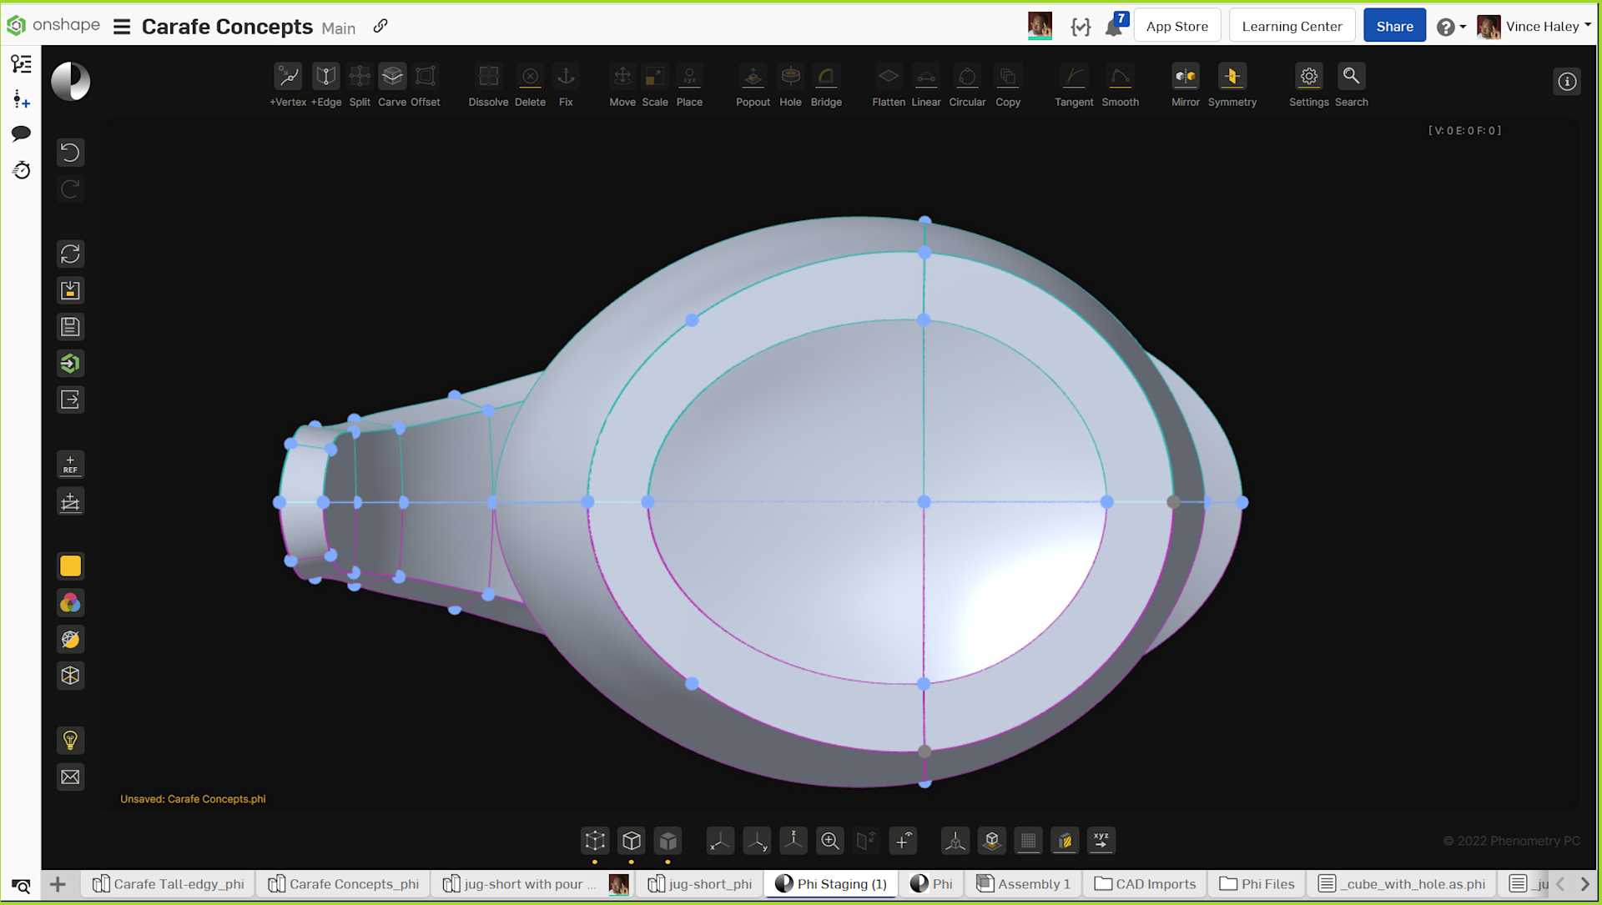Toggle wireframe edges cube display
Screen dimensions: 1602x905
(632, 841)
